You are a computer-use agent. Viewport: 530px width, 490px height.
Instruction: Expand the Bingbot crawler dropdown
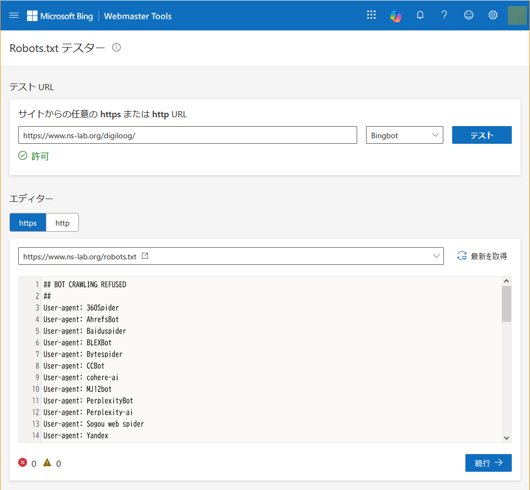(404, 135)
